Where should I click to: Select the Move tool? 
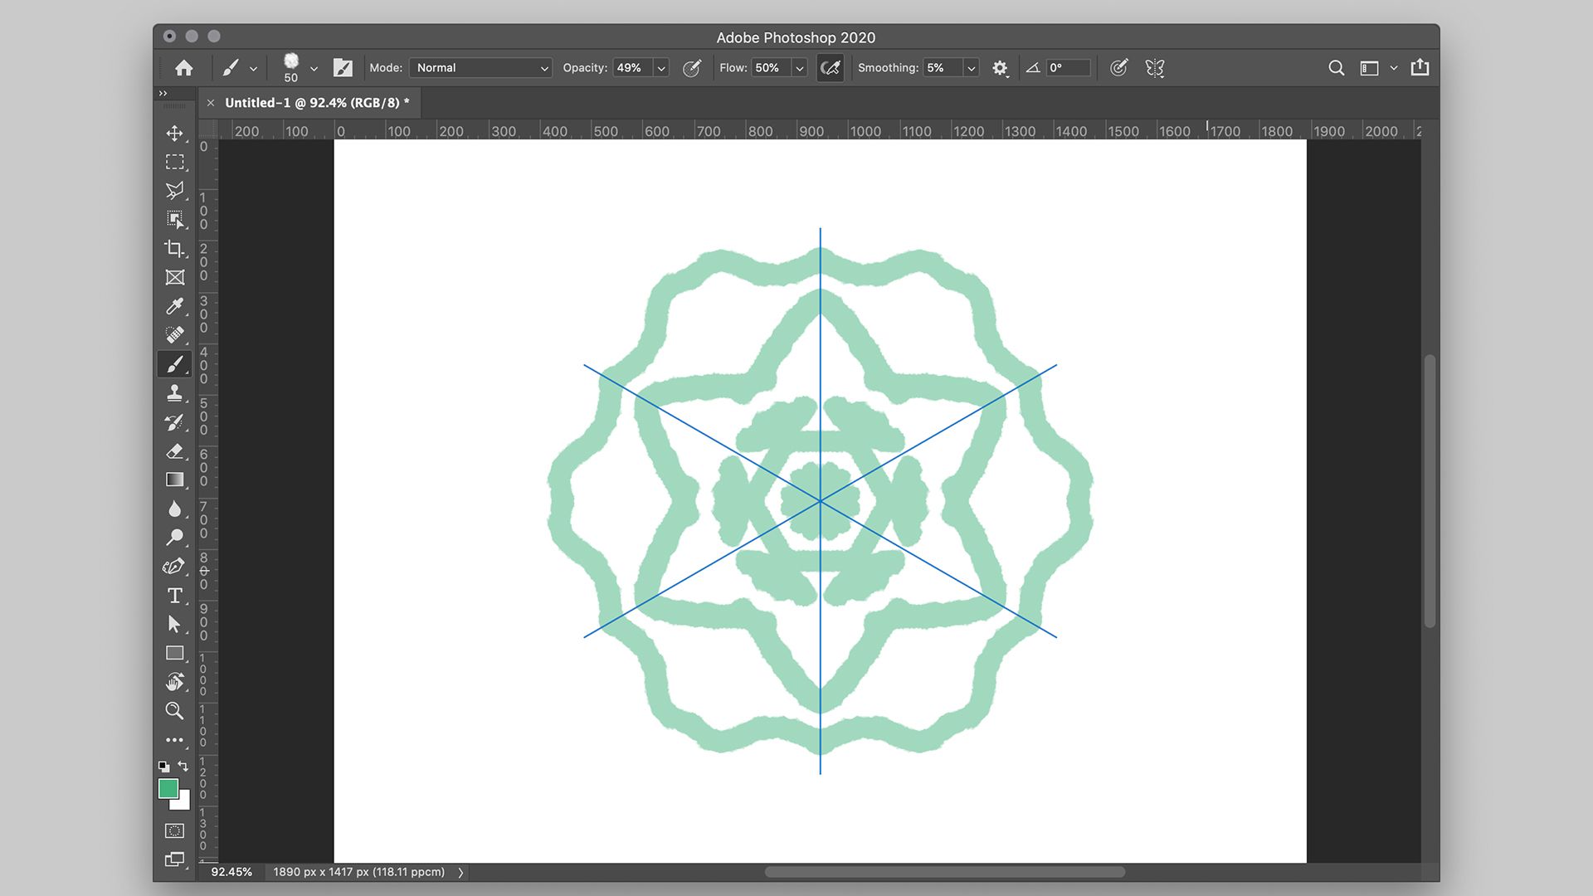175,133
